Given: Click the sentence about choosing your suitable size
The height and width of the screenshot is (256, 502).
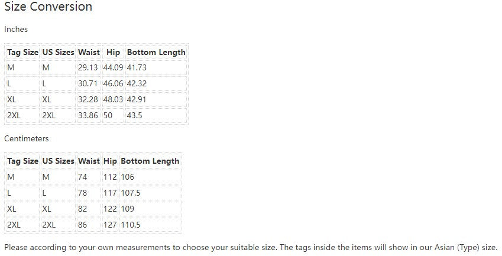Looking at the screenshot, I should (x=251, y=247).
